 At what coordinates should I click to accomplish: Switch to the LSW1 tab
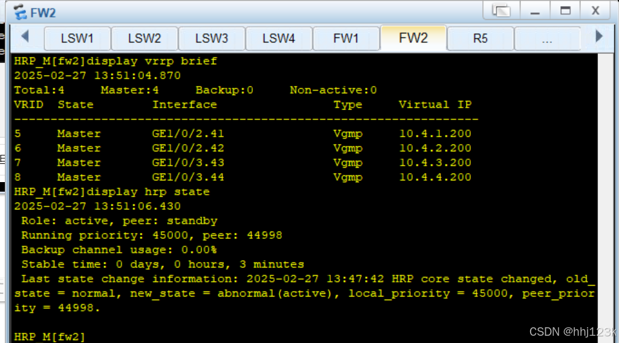(x=77, y=38)
